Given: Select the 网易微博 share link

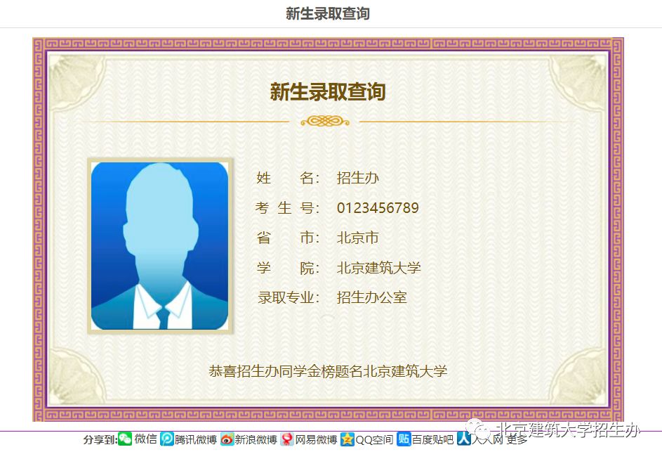Looking at the screenshot, I should (316, 439).
